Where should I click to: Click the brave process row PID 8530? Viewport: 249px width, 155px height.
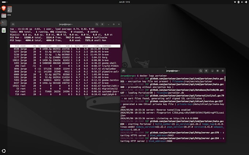pyautogui.click(x=65, y=49)
